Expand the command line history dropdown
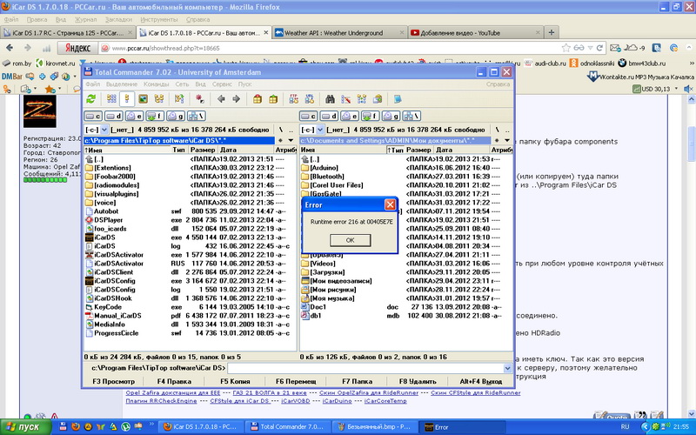This screenshot has height=435, width=696. pos(507,369)
